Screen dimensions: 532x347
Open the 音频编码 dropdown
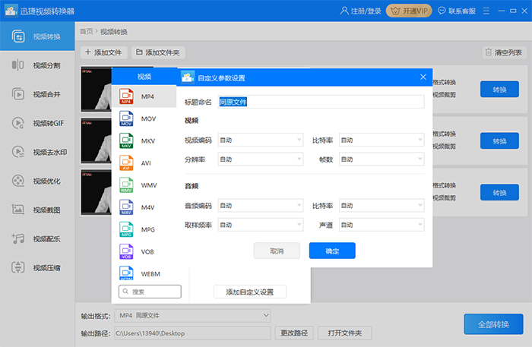click(260, 205)
